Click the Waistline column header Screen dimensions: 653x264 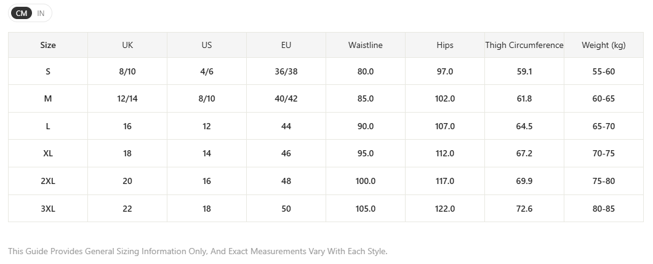[365, 45]
